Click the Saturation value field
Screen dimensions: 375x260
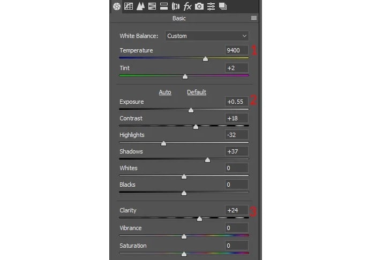tap(237, 246)
